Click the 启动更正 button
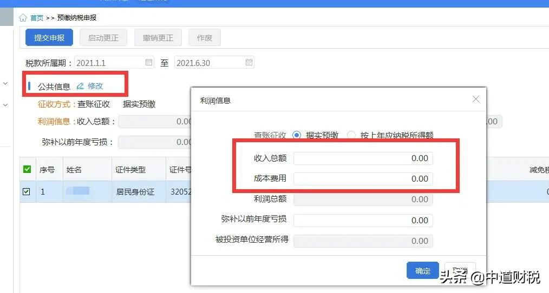 (103, 38)
